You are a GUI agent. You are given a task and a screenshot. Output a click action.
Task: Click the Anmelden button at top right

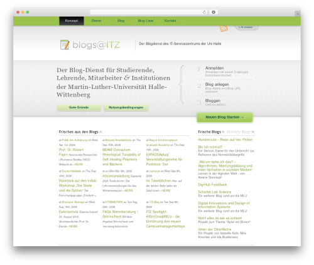coord(246,28)
